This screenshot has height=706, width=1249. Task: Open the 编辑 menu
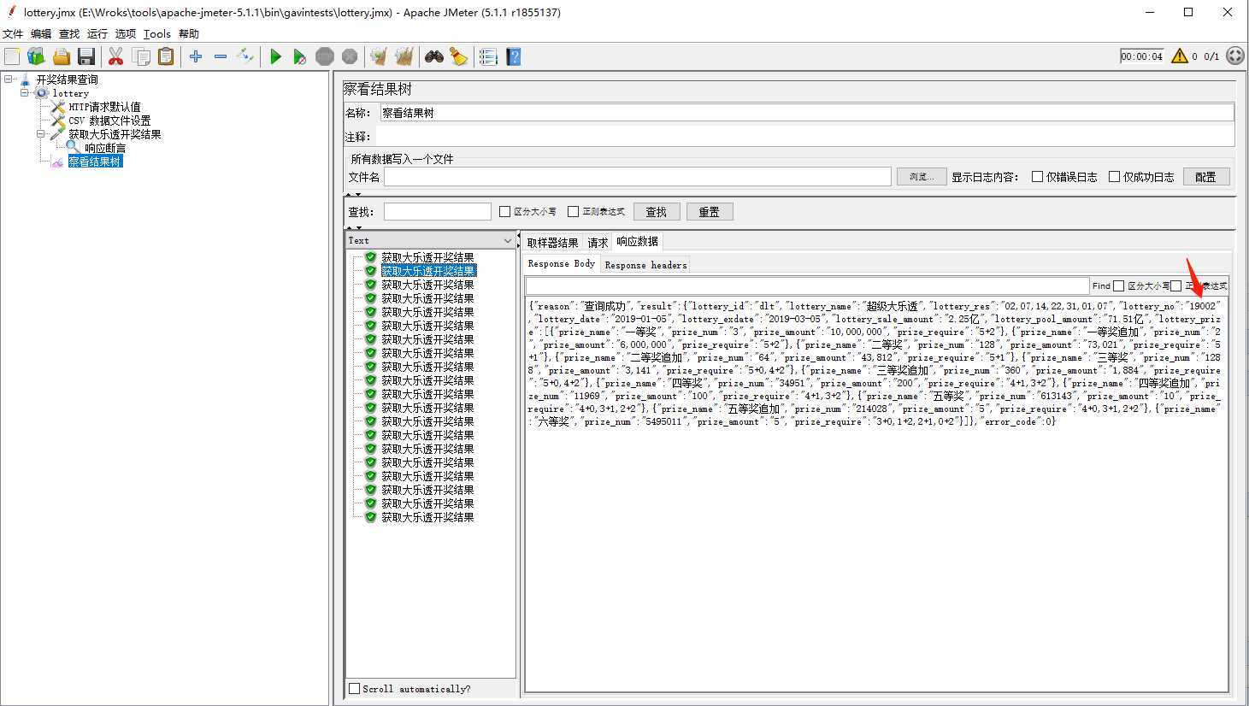[x=41, y=34]
